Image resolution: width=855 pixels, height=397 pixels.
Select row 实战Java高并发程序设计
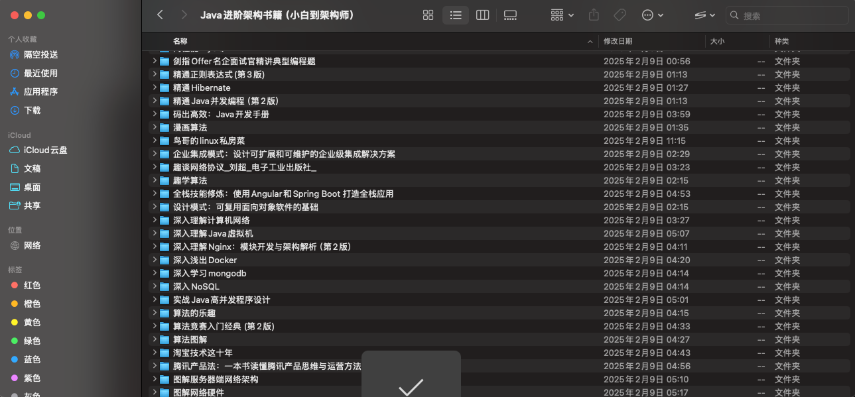coord(499,300)
